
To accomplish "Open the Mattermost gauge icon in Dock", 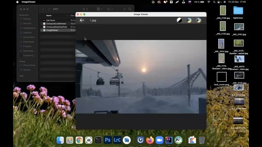I will coord(140,140).
